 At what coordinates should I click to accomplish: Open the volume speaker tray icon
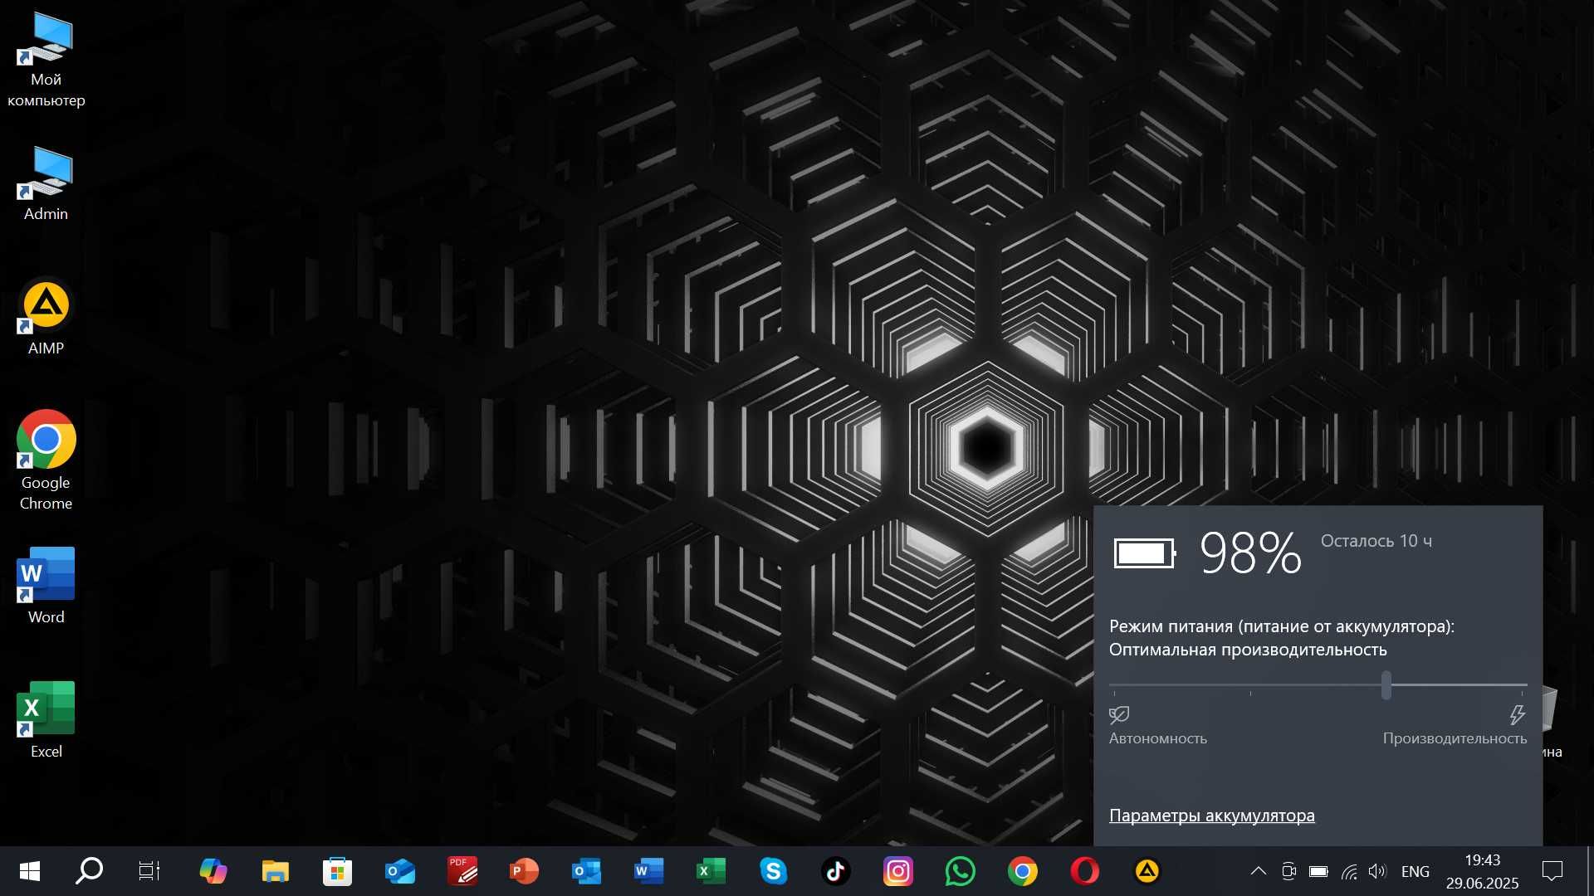coord(1377,871)
